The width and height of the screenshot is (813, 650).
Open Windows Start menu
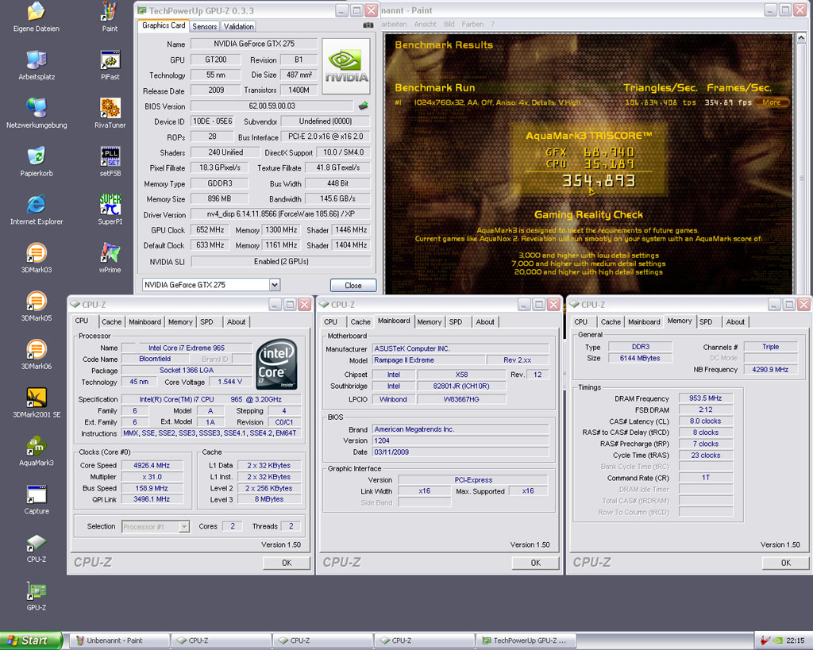[x=31, y=640]
